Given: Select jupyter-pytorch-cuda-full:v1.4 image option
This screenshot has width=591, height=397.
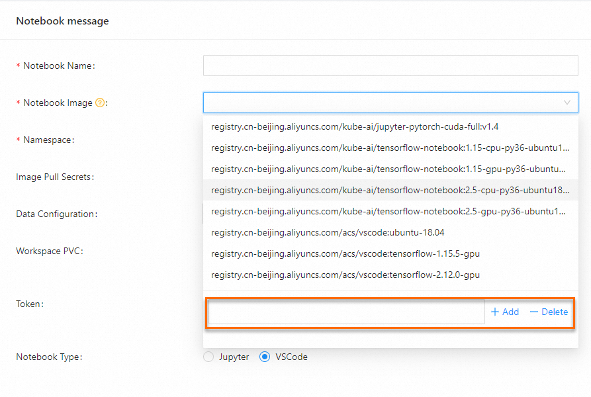Looking at the screenshot, I should pos(390,126).
